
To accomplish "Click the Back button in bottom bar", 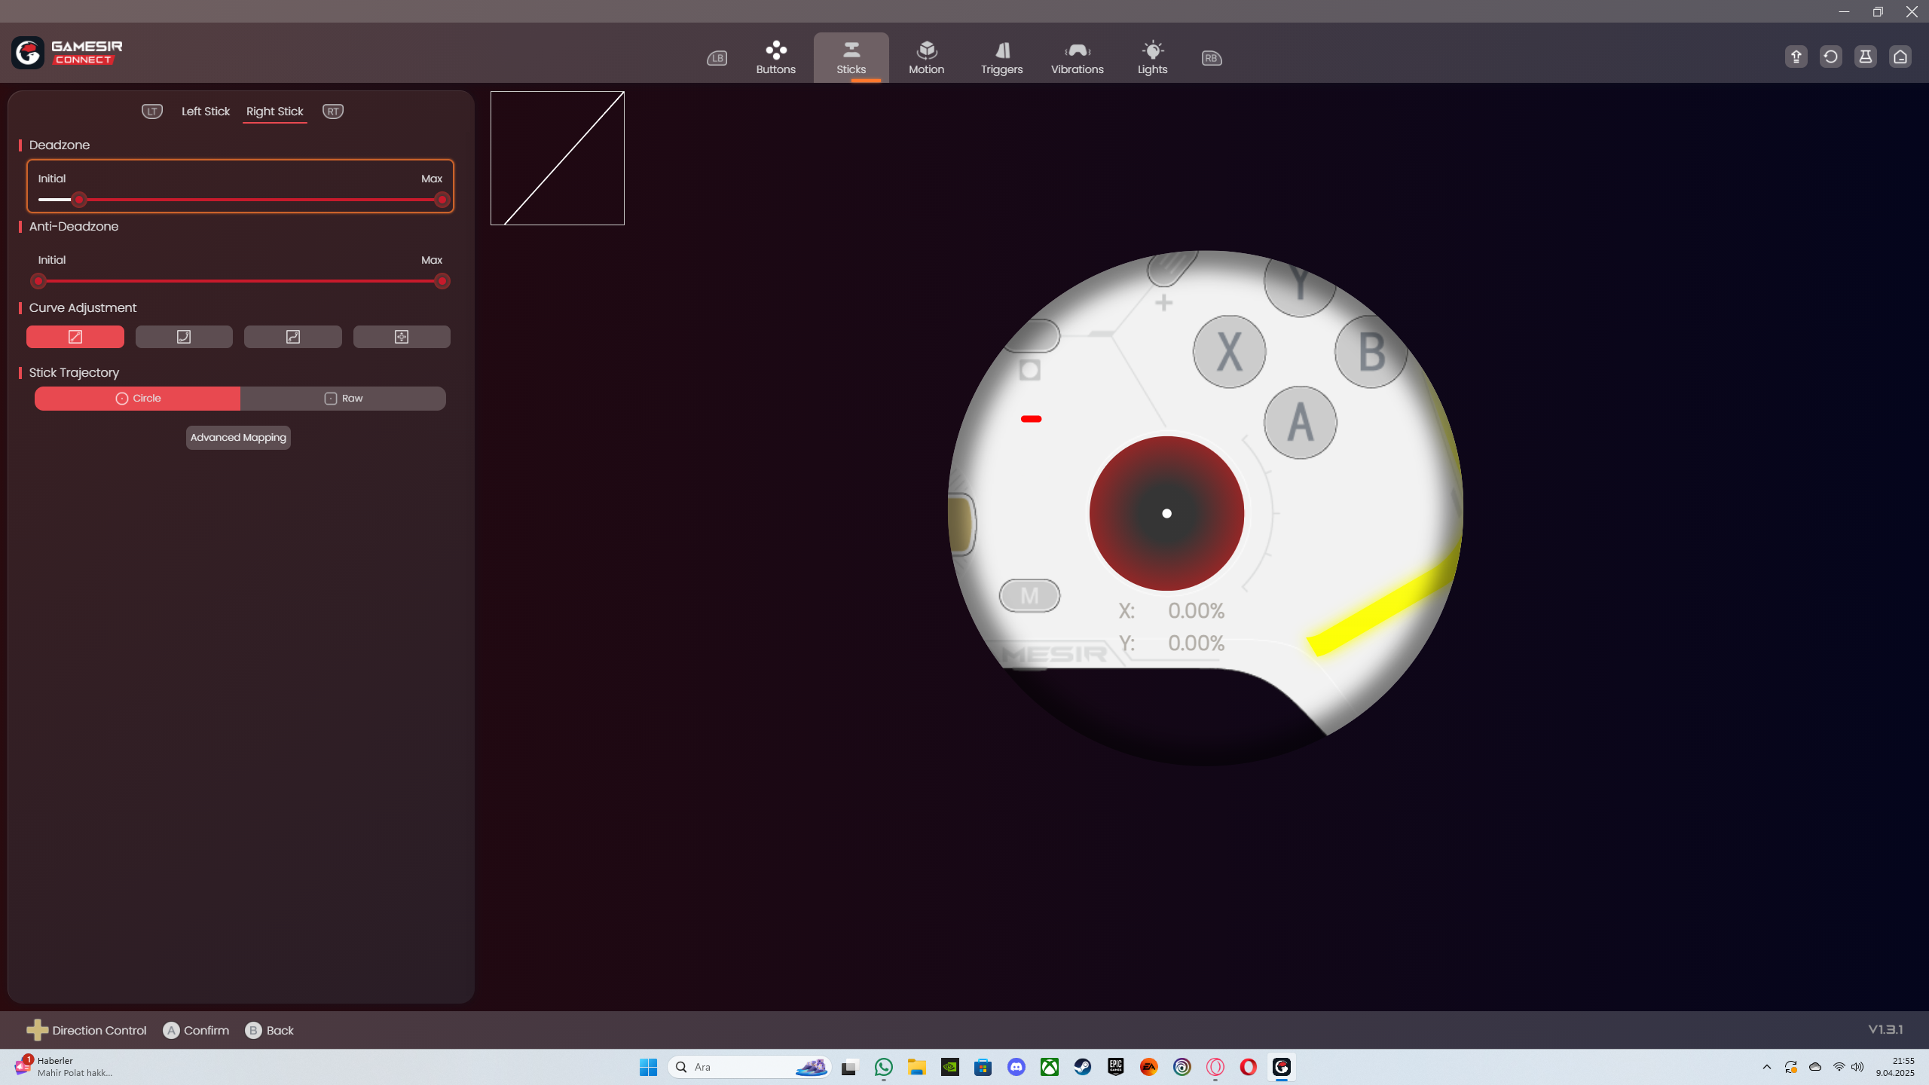I will pyautogui.click(x=270, y=1030).
